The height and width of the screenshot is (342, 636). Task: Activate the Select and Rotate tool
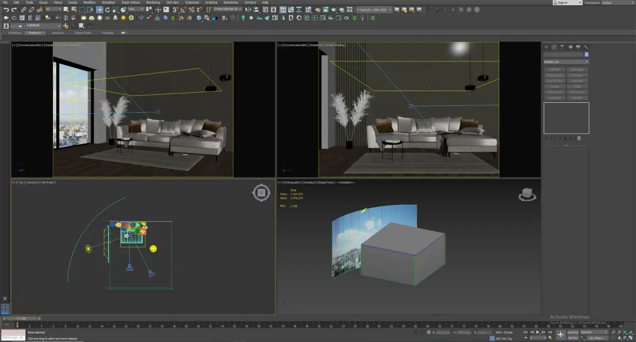pos(108,10)
